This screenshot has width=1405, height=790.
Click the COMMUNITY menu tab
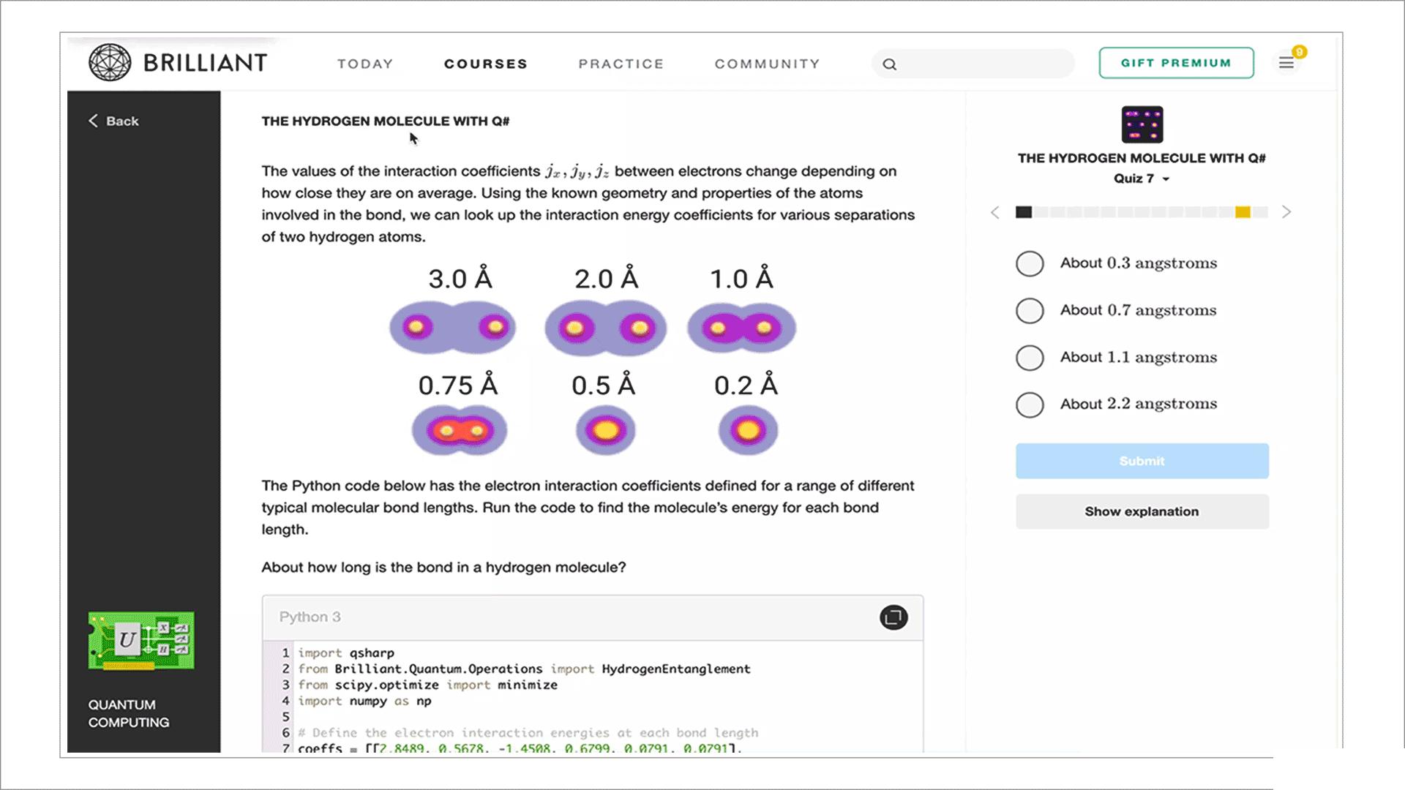click(767, 64)
